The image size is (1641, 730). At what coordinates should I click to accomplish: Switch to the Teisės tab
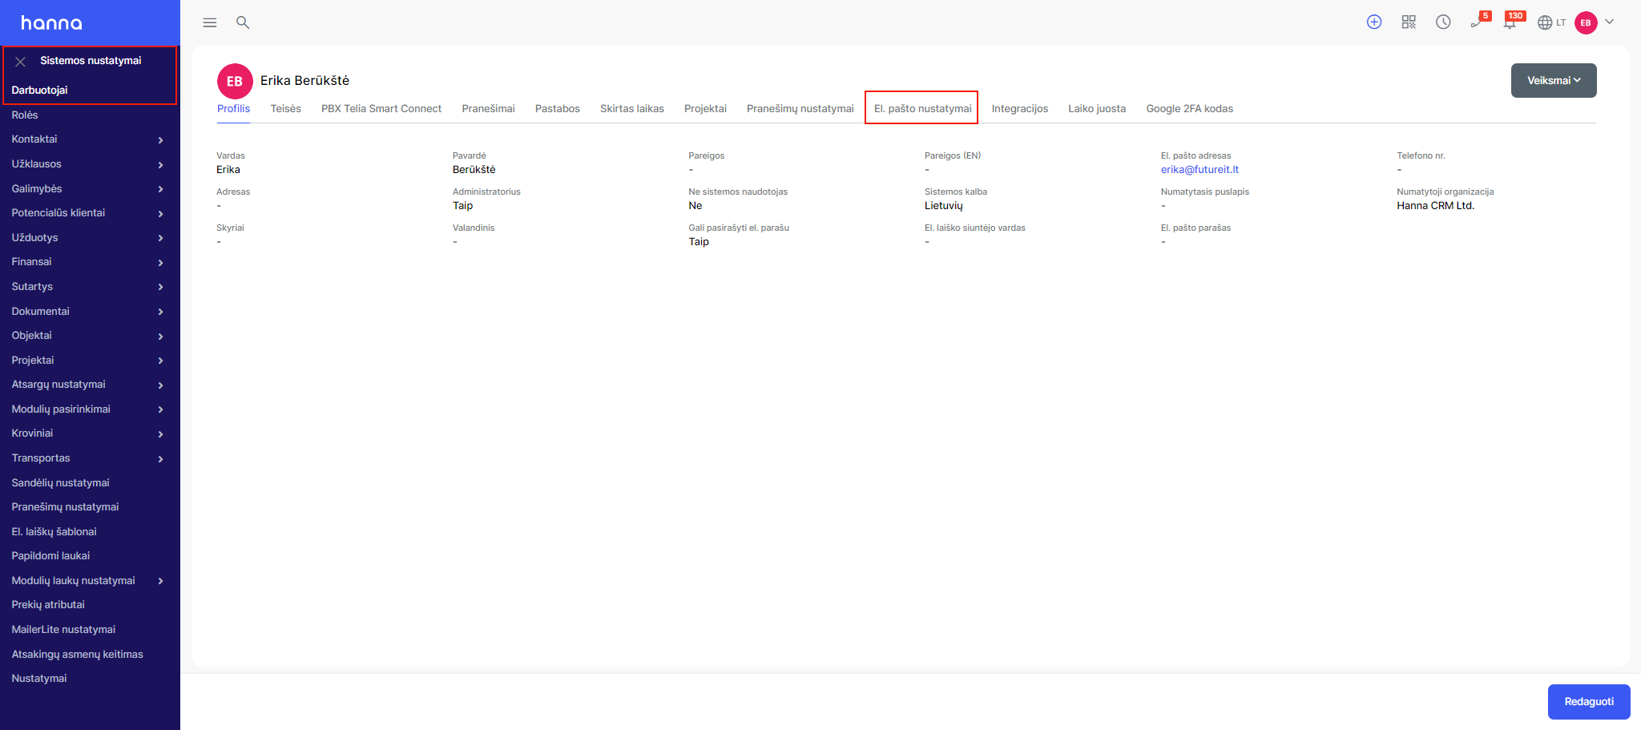(286, 108)
